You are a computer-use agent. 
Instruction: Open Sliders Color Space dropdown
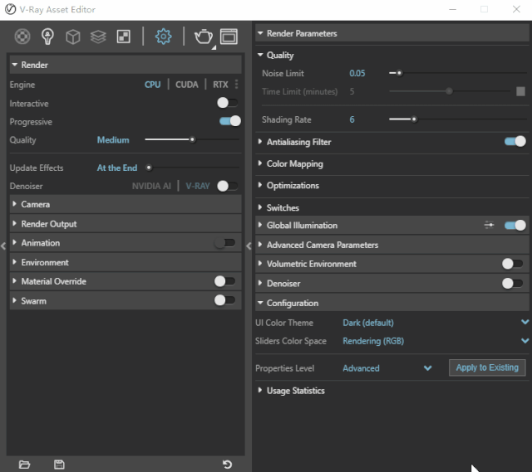point(436,341)
